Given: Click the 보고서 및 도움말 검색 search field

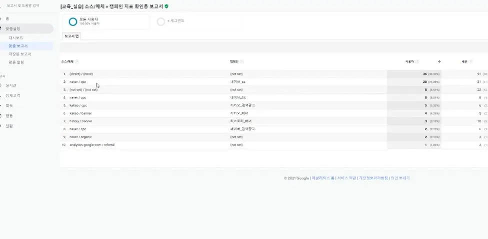Looking at the screenshot, I should 23,5.
